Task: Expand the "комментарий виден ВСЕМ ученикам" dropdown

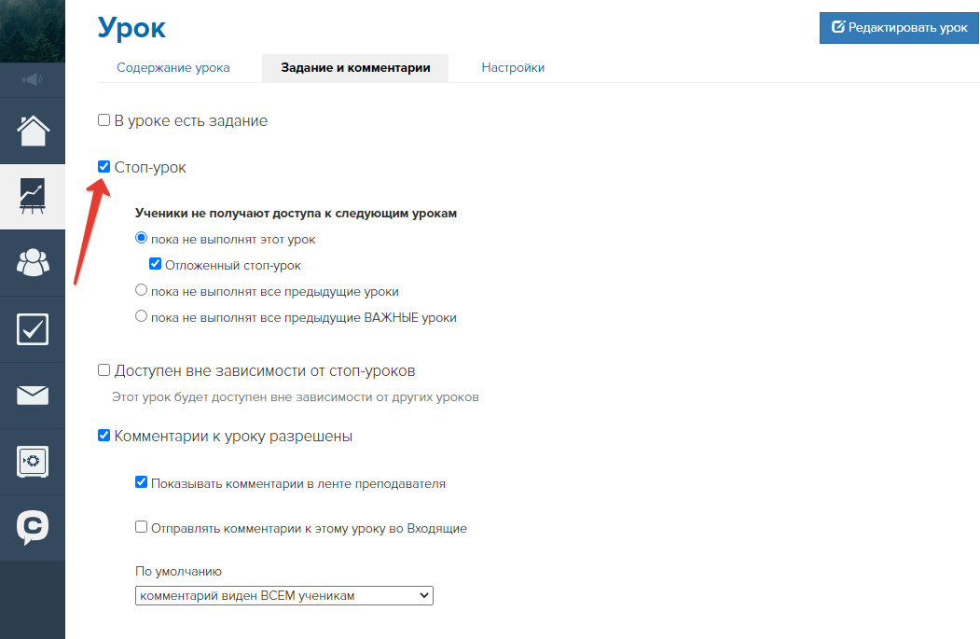Action: coord(284,595)
